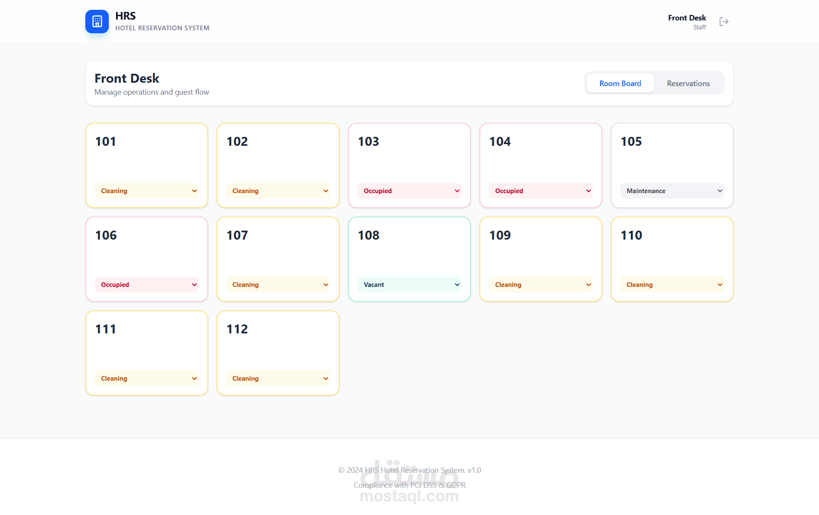Click the HRS title text in header
Viewport: 819px width, 515px height.
tap(125, 16)
